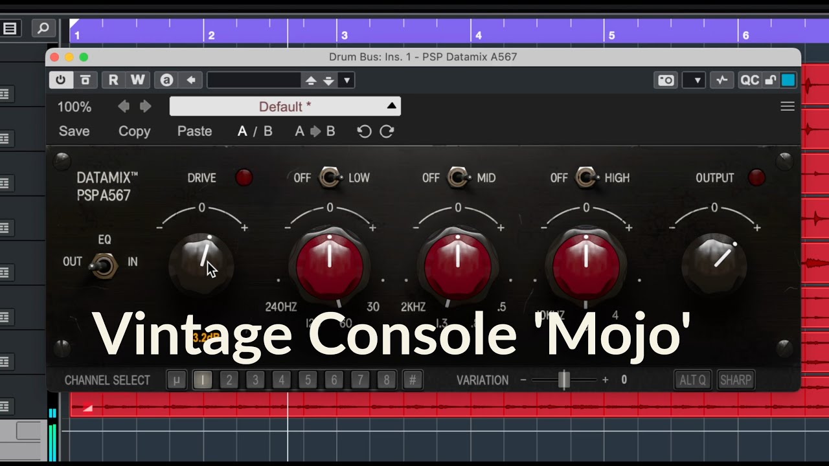The width and height of the screenshot is (829, 466).
Task: Click the # channel select button
Action: (413, 380)
